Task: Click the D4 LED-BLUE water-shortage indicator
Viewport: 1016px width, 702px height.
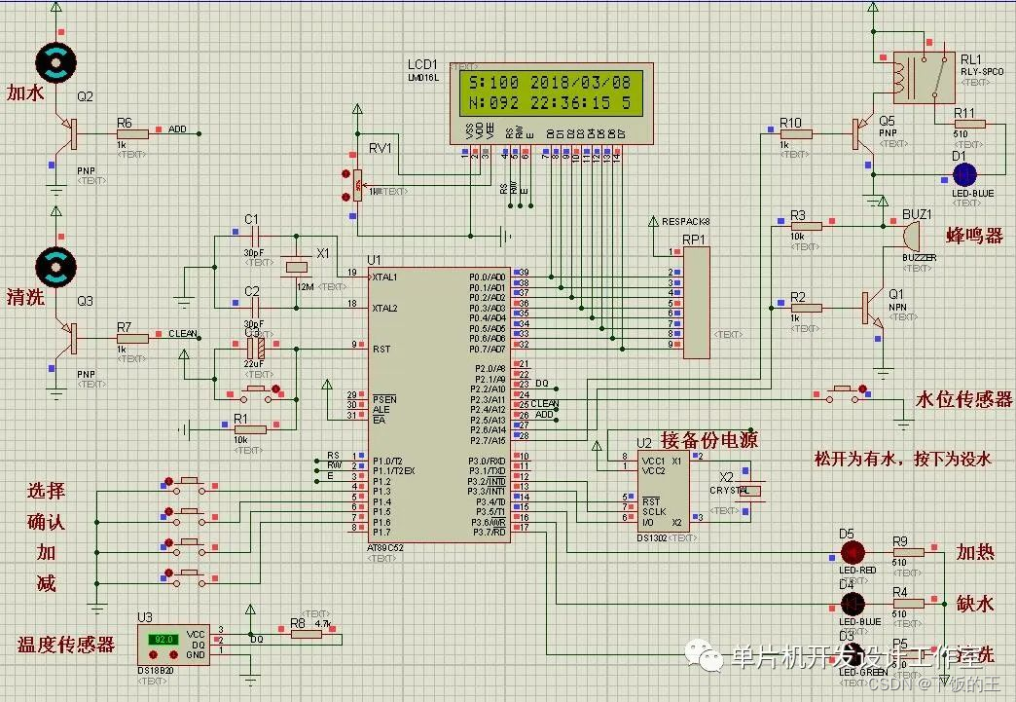Action: tap(853, 604)
